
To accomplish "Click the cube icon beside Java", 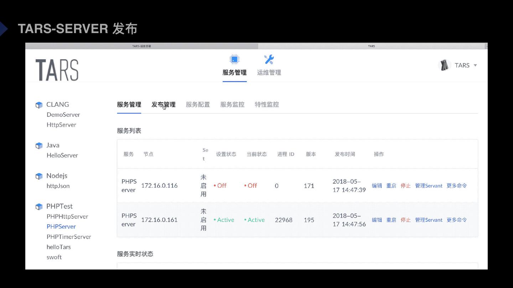I will coord(39,146).
